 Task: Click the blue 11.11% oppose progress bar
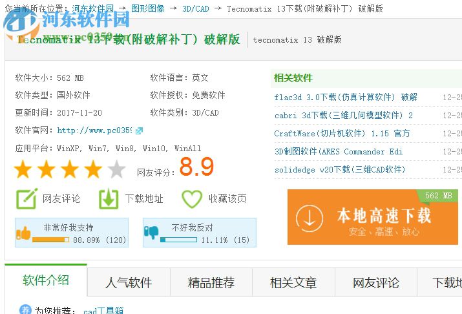coord(178,240)
